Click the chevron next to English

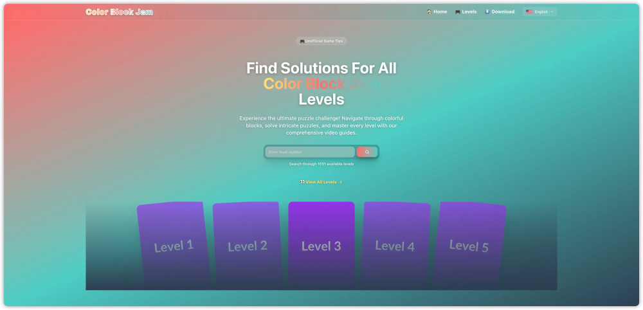552,12
